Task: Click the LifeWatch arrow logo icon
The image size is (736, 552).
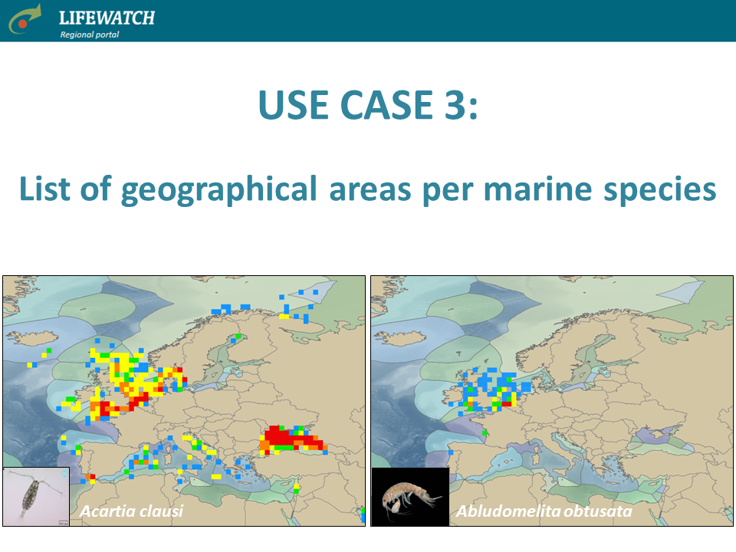Action: coord(27,20)
